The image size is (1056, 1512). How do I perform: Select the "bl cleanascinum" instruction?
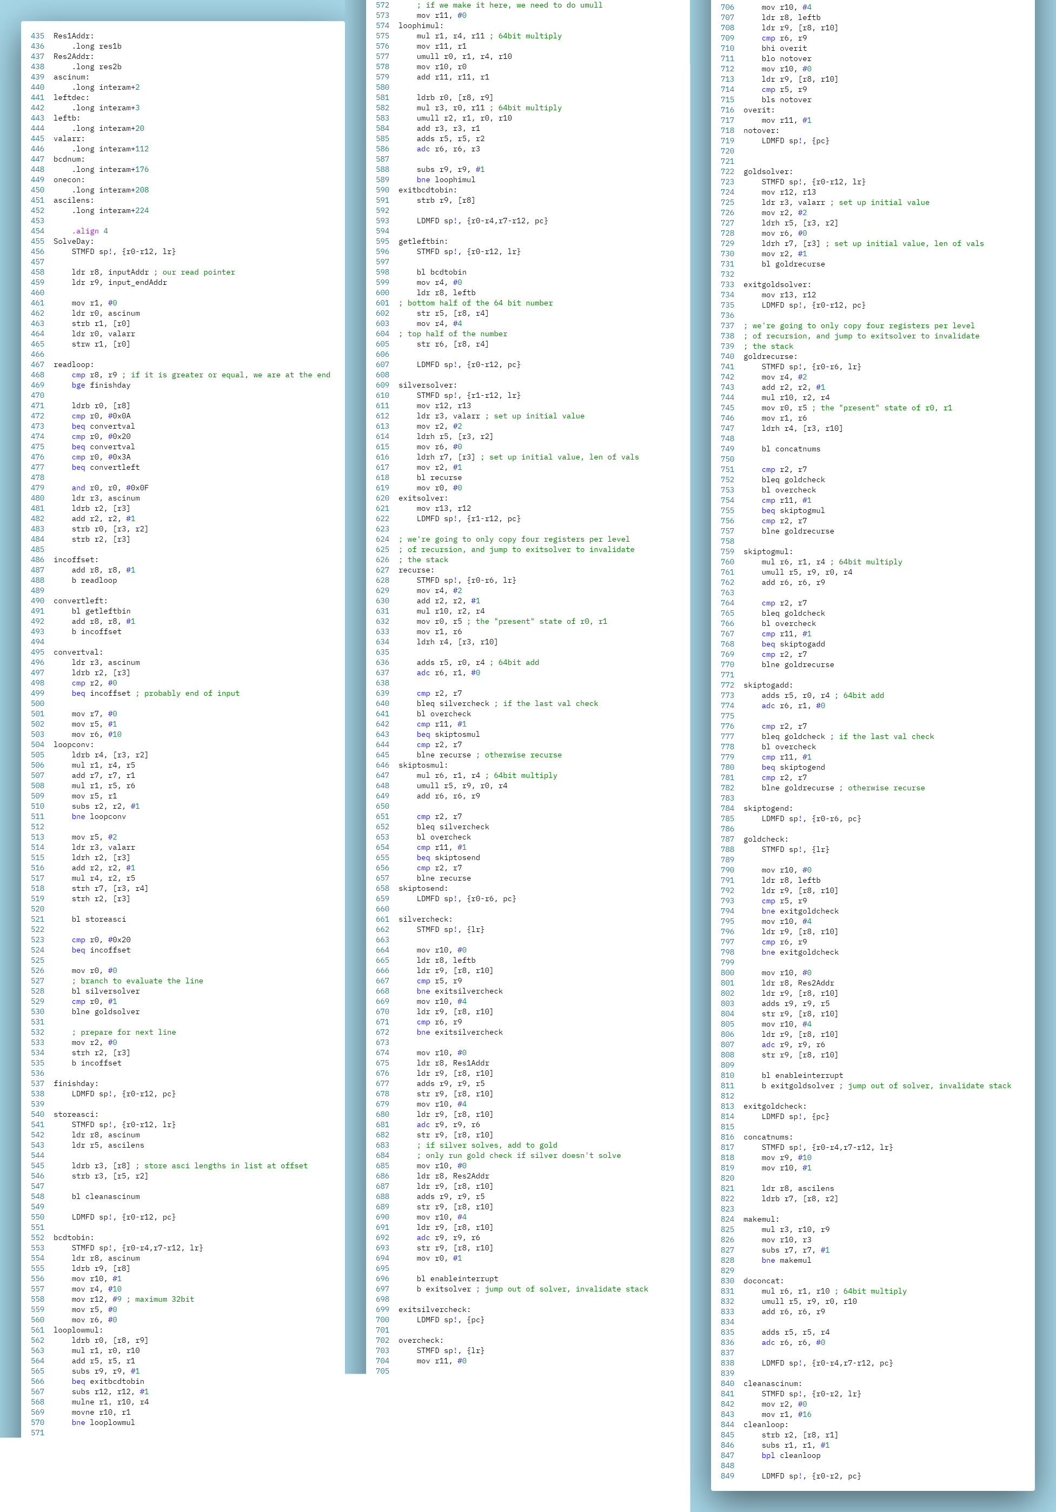[105, 1196]
